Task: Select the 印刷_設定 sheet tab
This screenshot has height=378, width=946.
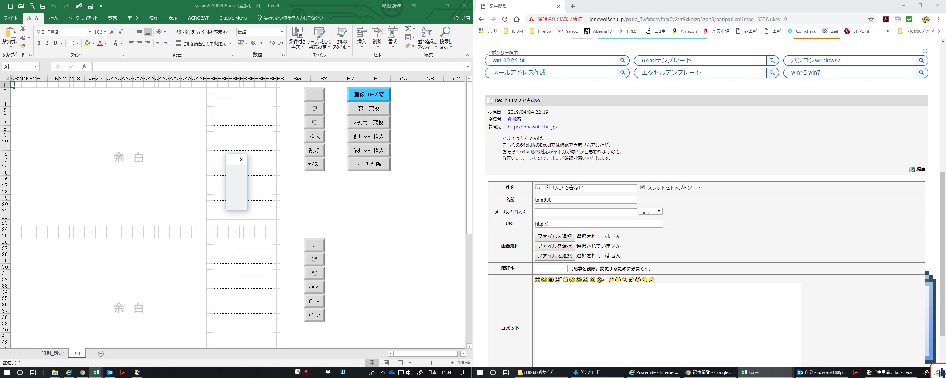Action: click(52, 354)
